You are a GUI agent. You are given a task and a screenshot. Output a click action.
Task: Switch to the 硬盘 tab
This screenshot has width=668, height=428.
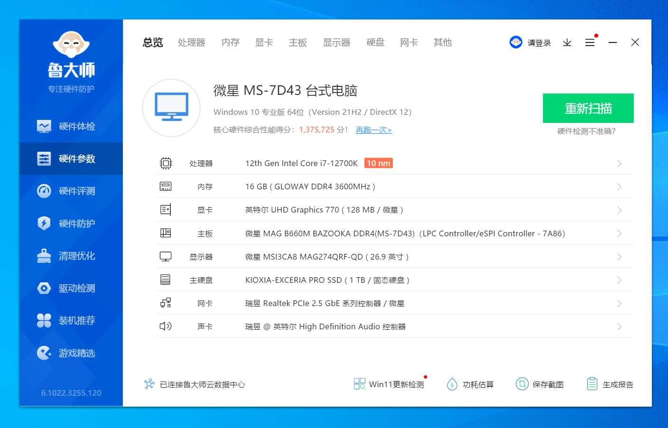(375, 43)
